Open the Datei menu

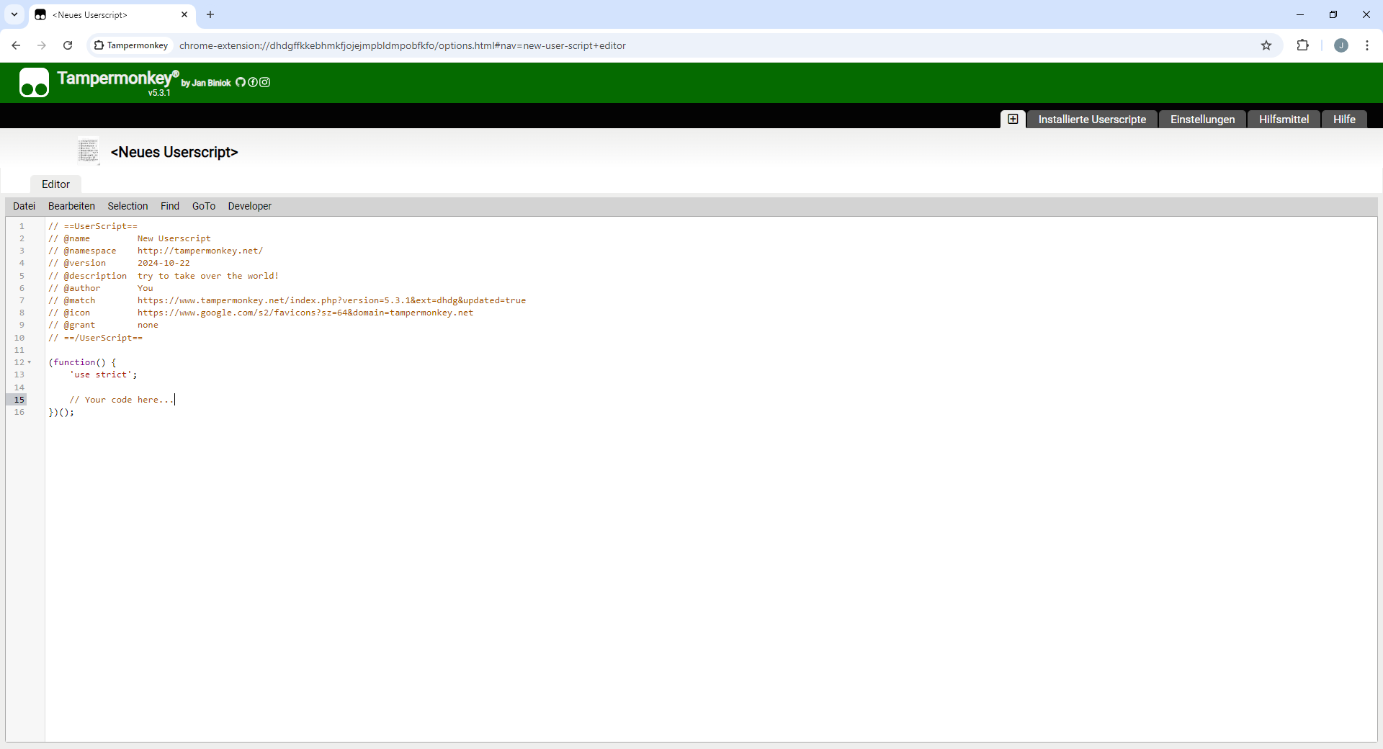[x=24, y=206]
